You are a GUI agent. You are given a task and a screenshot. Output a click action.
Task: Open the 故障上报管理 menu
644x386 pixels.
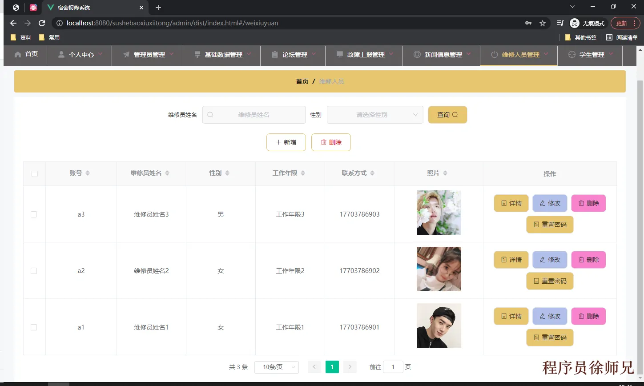364,55
